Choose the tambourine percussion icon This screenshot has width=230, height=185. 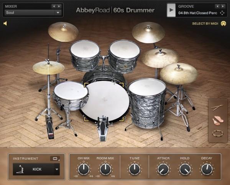click(218, 134)
